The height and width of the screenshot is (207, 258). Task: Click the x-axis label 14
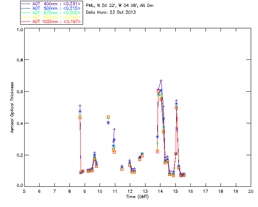(160, 191)
